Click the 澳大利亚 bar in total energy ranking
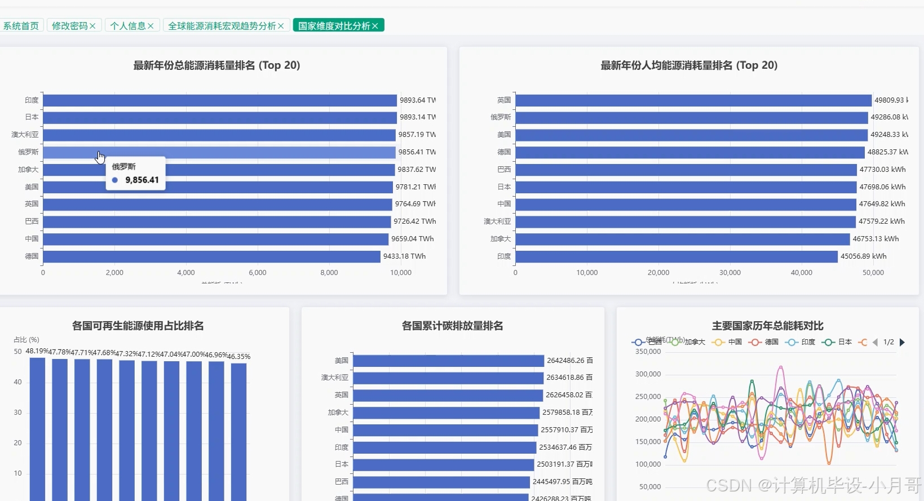 pyautogui.click(x=219, y=135)
